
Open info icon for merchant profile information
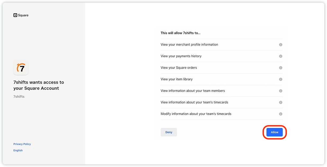point(281,45)
